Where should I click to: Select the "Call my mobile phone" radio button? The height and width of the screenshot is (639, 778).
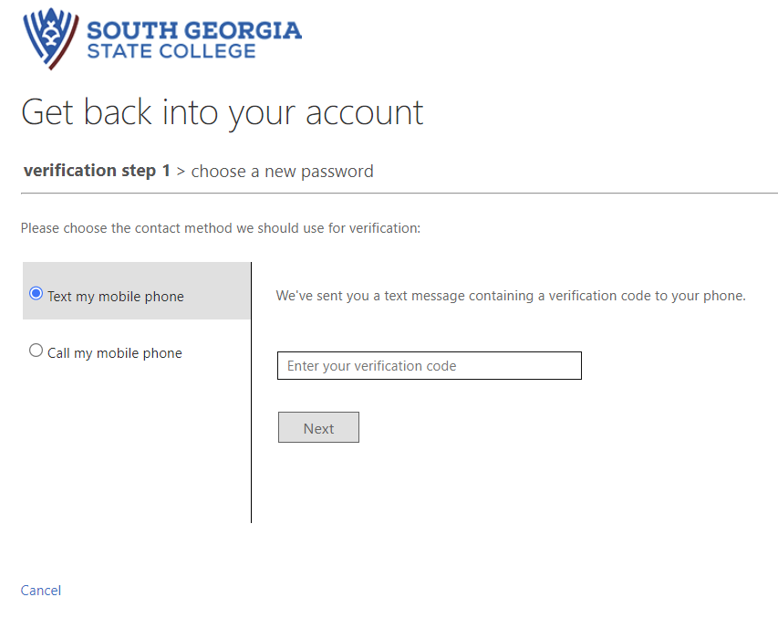[36, 351]
